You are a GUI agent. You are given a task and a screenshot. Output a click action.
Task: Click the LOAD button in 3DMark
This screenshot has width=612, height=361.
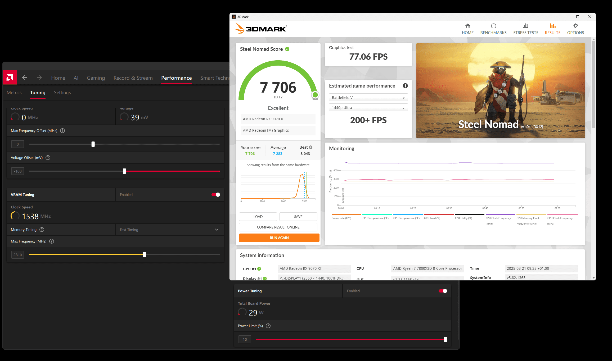click(x=258, y=217)
